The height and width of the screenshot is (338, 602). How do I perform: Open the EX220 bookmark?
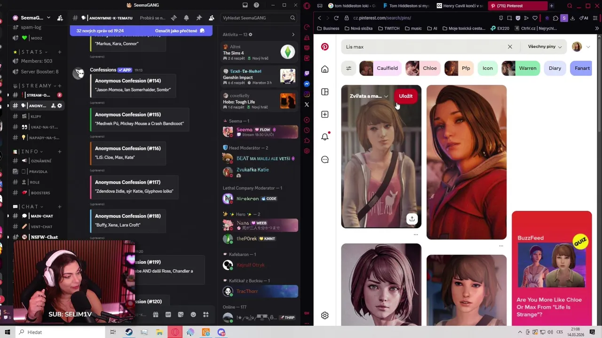click(499, 28)
